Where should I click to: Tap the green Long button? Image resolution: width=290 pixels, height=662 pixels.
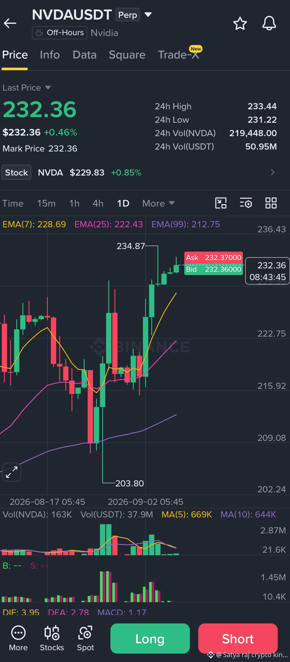pyautogui.click(x=150, y=639)
